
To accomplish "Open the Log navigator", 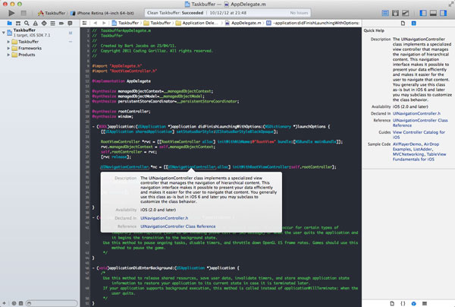I will point(70,23).
